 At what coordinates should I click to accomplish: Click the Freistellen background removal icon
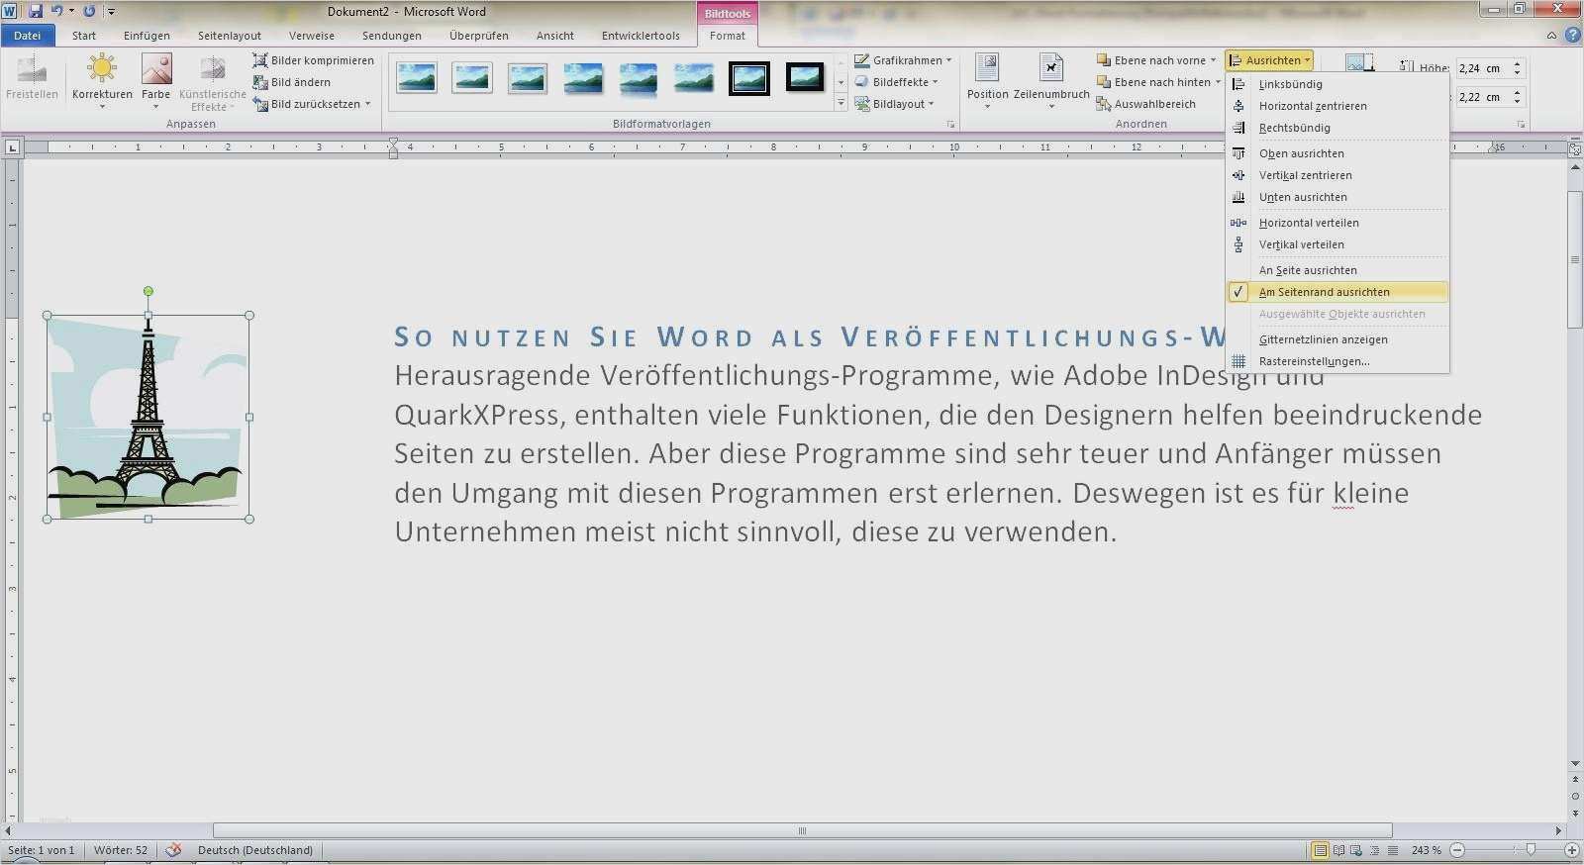(x=32, y=69)
